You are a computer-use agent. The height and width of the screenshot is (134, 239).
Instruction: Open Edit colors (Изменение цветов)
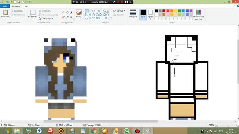[x=198, y=15]
